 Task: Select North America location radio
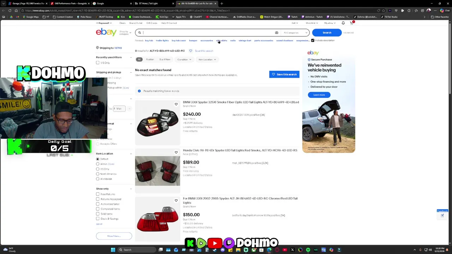pyautogui.click(x=98, y=174)
